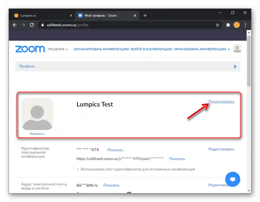Open Chrome three-dot menu
Viewport: 260px width, 202px height.
coord(246,25)
